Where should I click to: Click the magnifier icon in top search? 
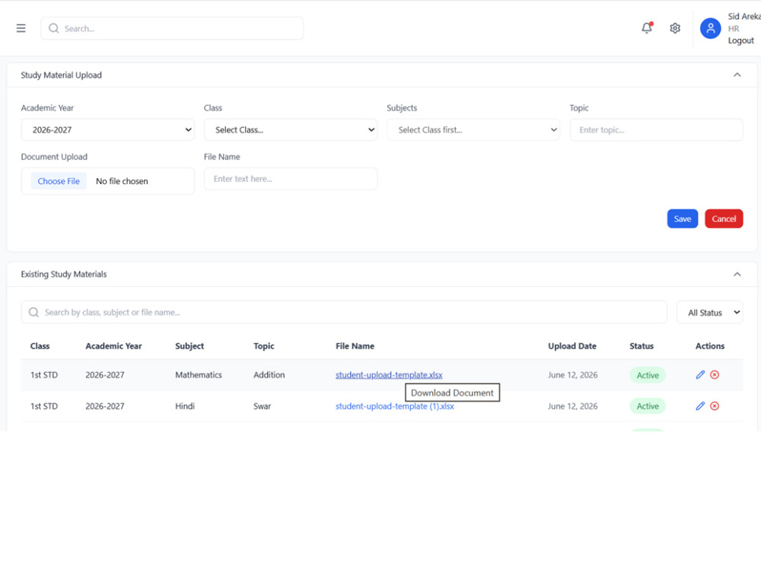[54, 28]
